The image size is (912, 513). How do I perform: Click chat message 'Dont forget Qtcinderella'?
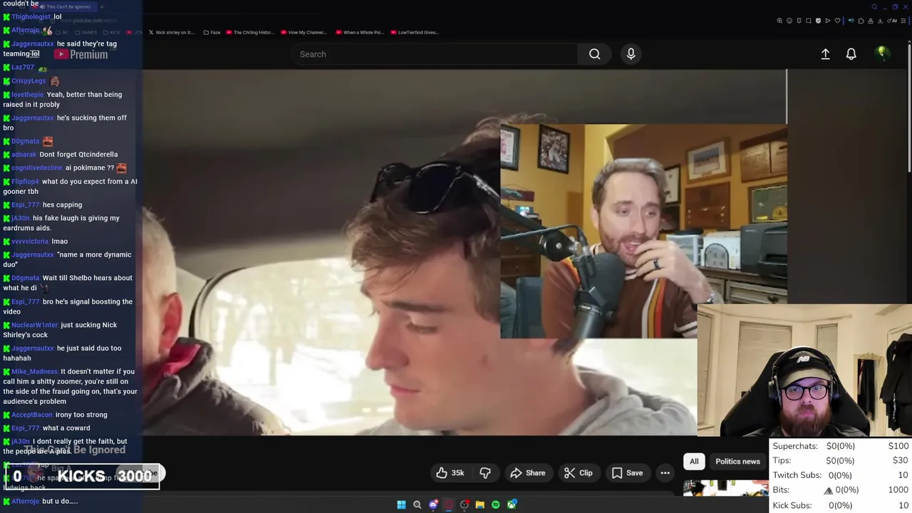click(x=78, y=154)
